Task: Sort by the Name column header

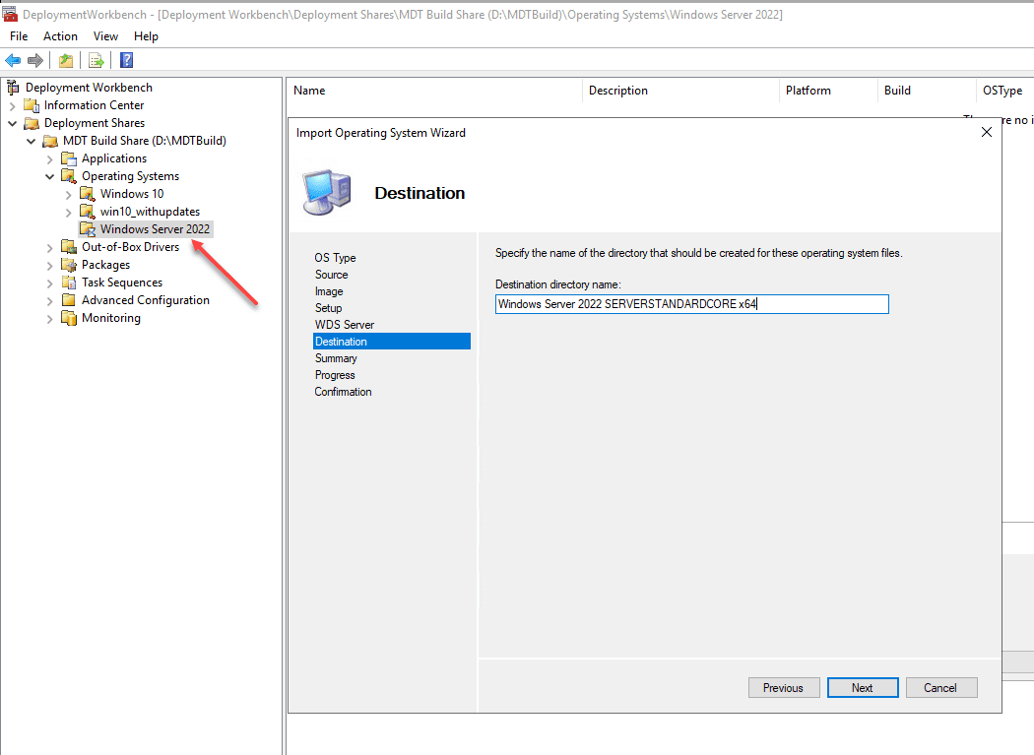Action: [x=435, y=91]
